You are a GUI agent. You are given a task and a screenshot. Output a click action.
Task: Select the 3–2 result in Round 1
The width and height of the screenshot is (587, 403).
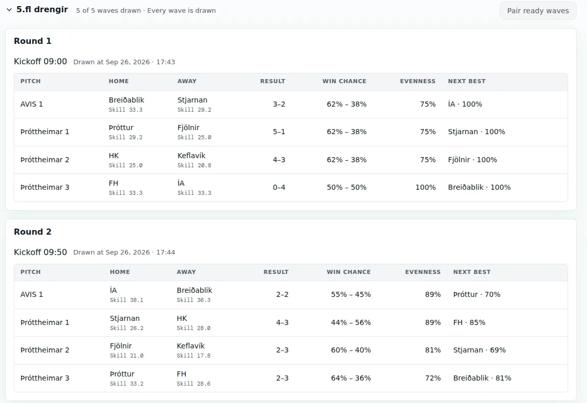279,105
